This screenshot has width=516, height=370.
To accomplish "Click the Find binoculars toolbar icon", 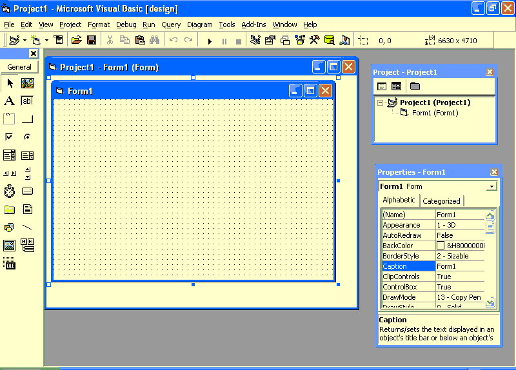I will (x=154, y=40).
